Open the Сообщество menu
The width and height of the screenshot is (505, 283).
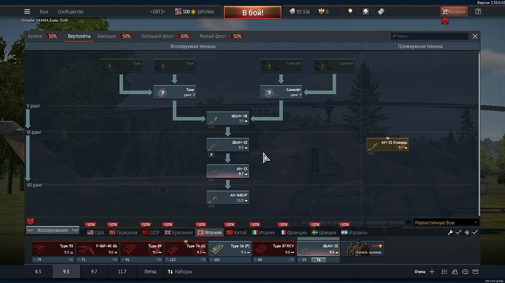pos(71,12)
